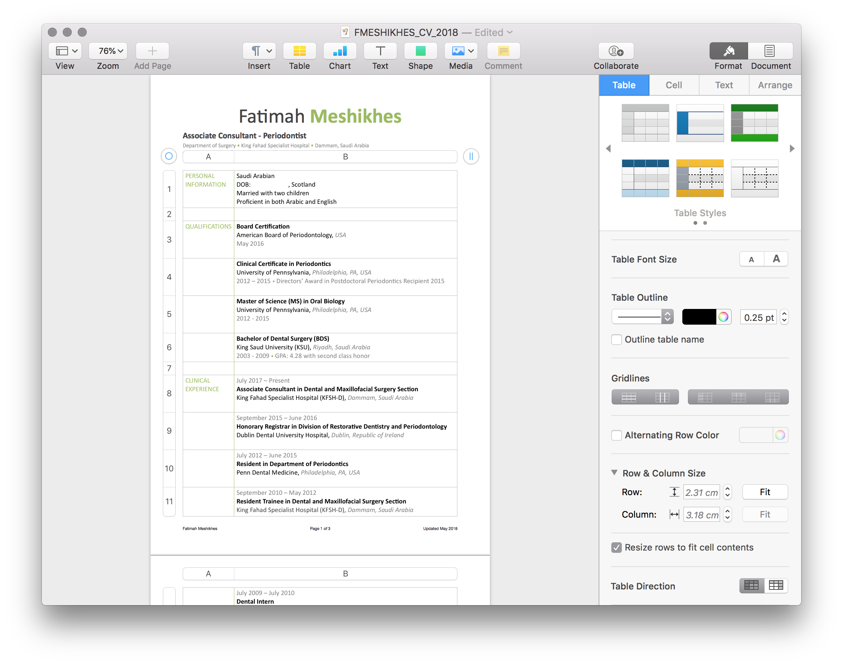This screenshot has height=665, width=843.
Task: Set table direction left-to-right
Action: point(751,585)
